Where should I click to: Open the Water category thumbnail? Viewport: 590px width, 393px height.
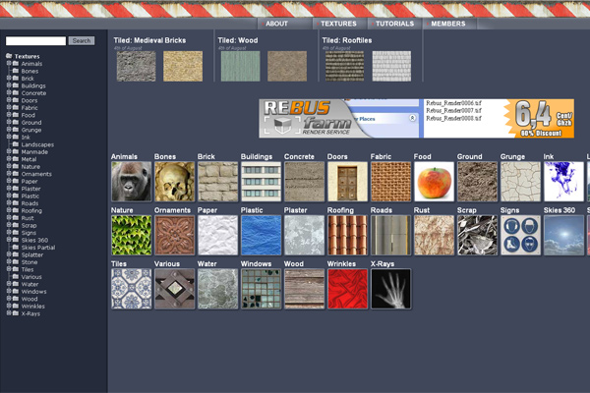(x=218, y=289)
